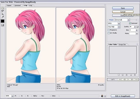Click the black eyedropper color swatch

[x=3, y=21]
